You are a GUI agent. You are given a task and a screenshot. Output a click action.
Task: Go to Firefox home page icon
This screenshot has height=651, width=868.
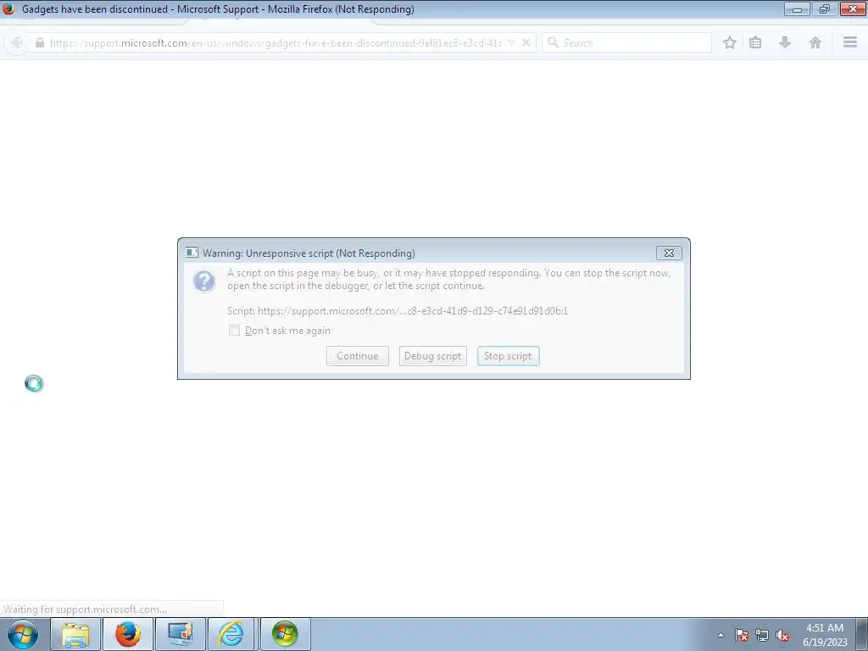(x=815, y=42)
